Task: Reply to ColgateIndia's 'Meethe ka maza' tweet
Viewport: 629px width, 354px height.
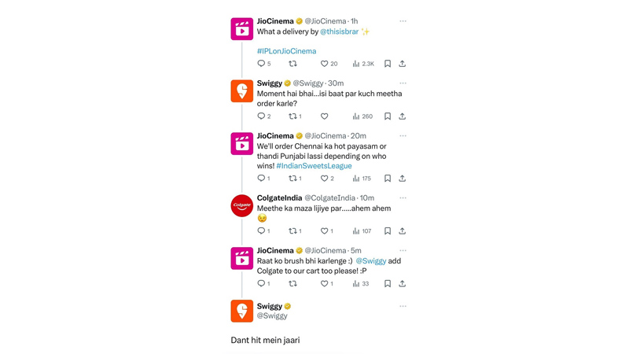Action: (x=261, y=231)
